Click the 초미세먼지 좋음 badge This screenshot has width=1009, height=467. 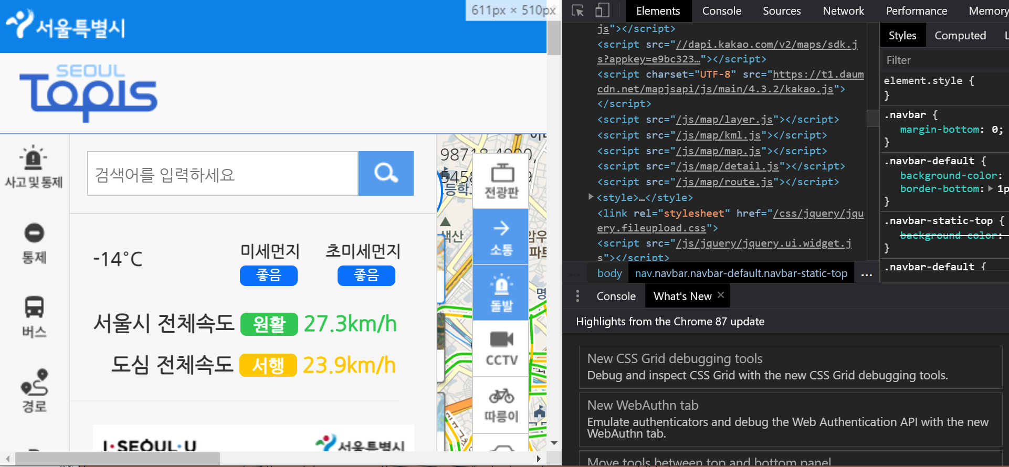pyautogui.click(x=366, y=275)
